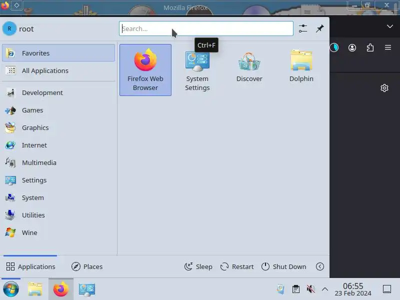Open clipboard tray icon
Image resolution: width=400 pixels, height=300 pixels.
296,289
